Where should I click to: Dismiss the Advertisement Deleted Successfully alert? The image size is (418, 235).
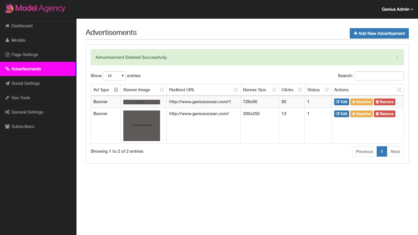coord(397,57)
